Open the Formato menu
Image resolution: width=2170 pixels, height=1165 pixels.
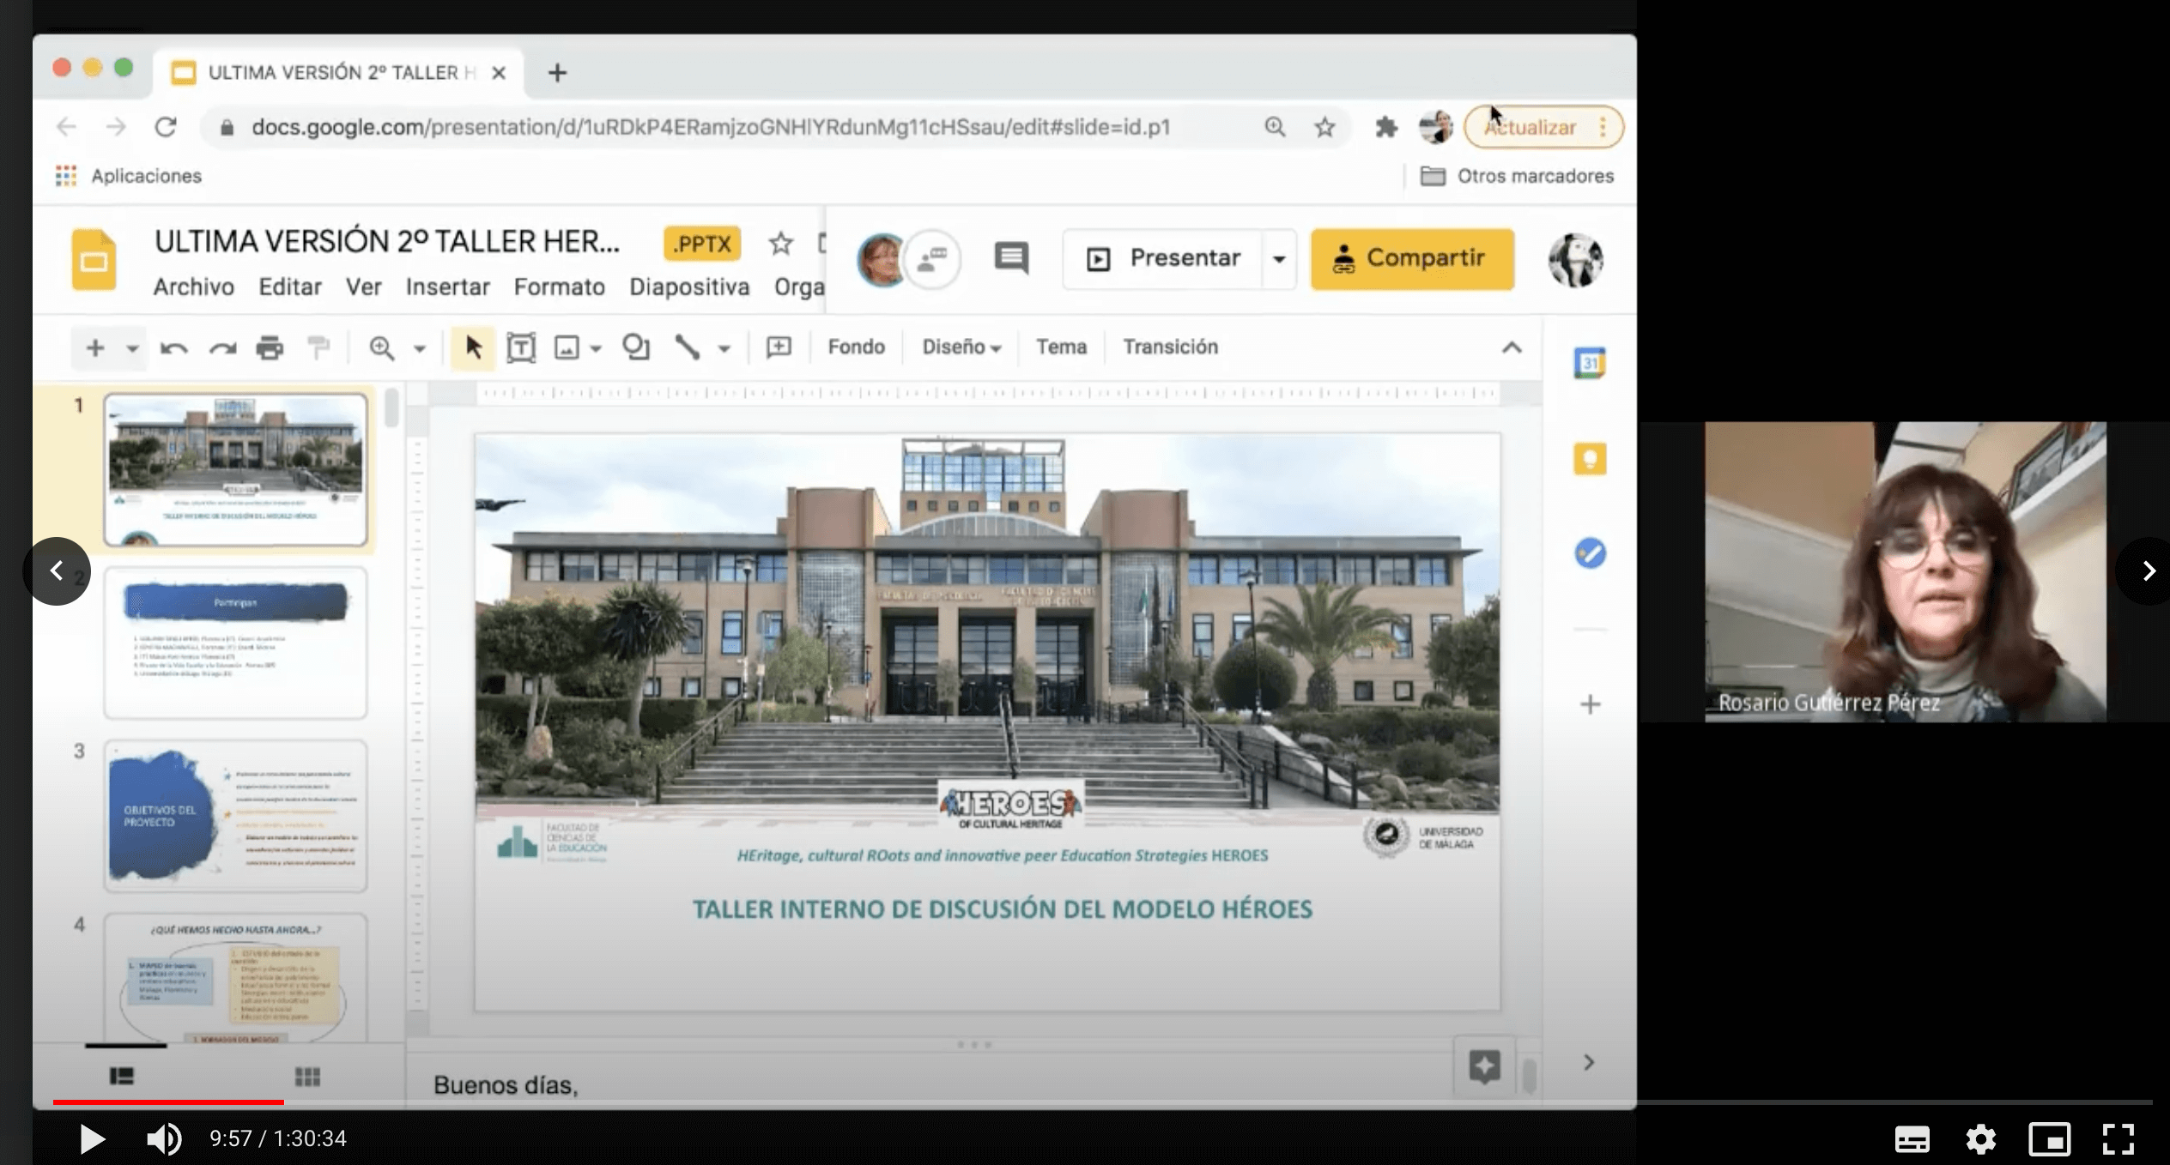click(559, 287)
